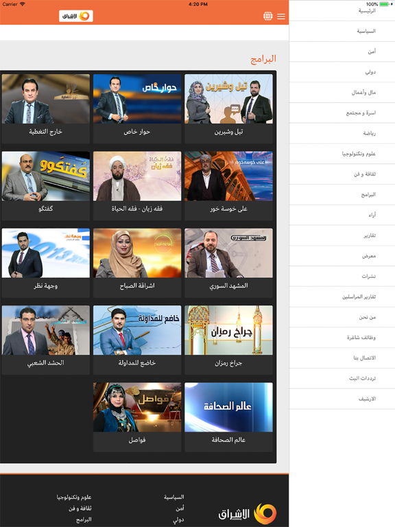Open the گفتگو program thumbnail

tap(46, 176)
